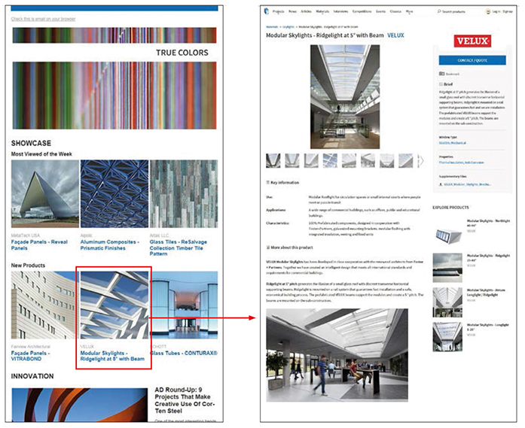
Task: Open the blue prismatic ceiling thumbnail
Action: pos(114,193)
